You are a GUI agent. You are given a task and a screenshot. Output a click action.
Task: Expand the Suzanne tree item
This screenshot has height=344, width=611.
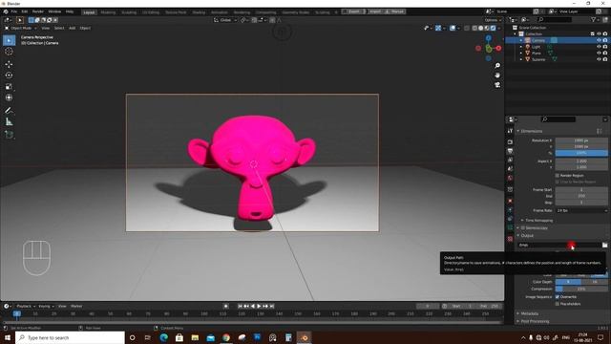pyautogui.click(x=521, y=59)
